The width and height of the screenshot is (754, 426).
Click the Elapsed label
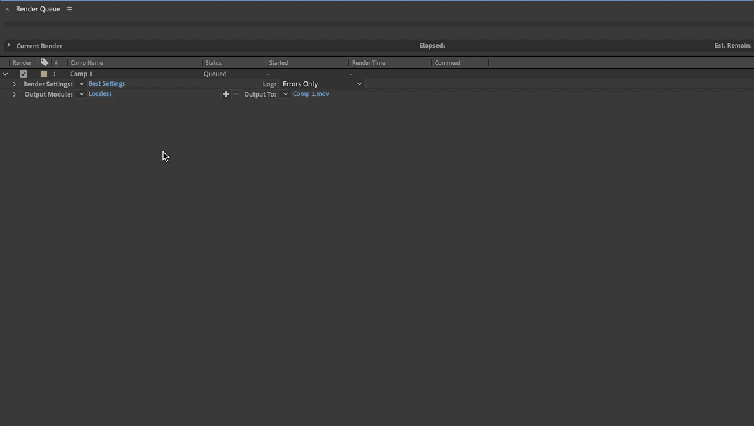(432, 45)
